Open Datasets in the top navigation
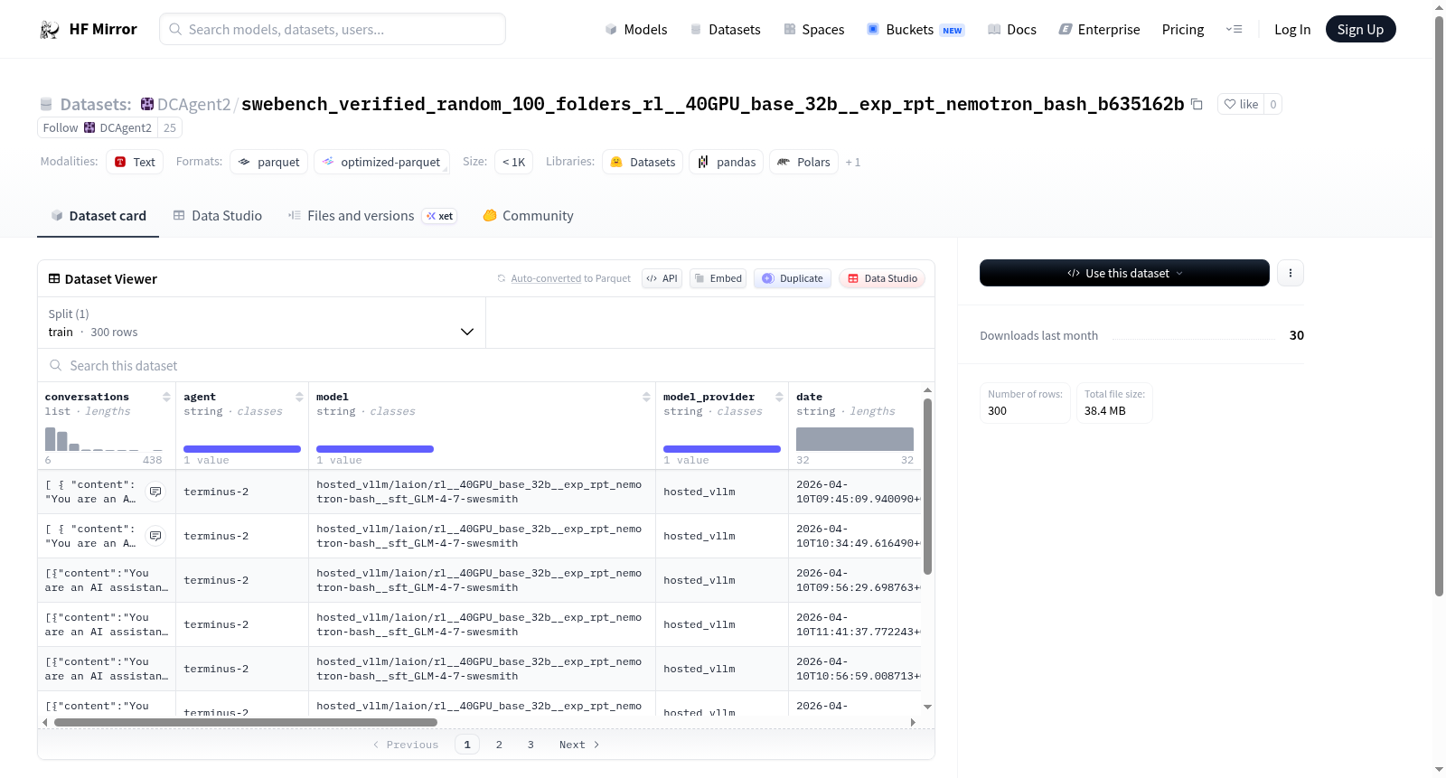The width and height of the screenshot is (1446, 778). (x=726, y=30)
